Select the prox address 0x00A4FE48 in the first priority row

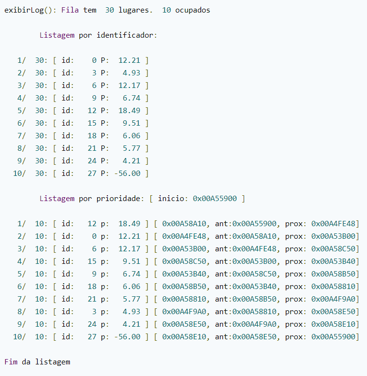coord(333,224)
